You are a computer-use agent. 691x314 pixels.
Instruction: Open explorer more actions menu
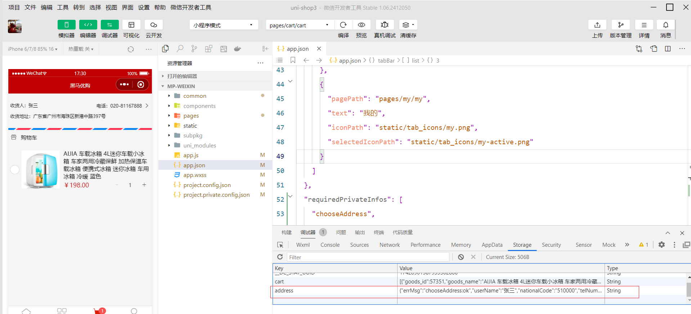(260, 63)
